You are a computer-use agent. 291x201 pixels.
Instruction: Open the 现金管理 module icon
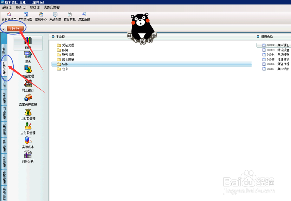[x=28, y=69]
